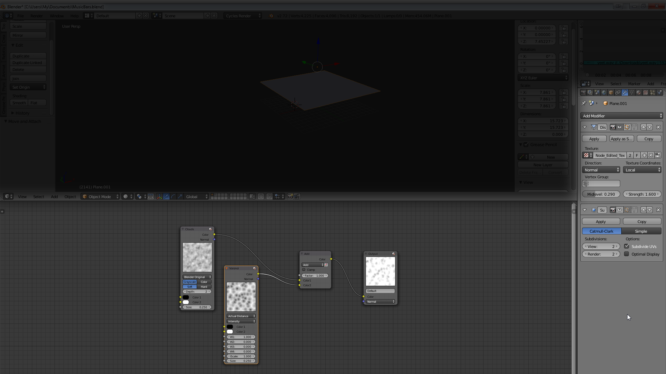
Task: Open the Global orientation dropdown
Action: [196, 196]
